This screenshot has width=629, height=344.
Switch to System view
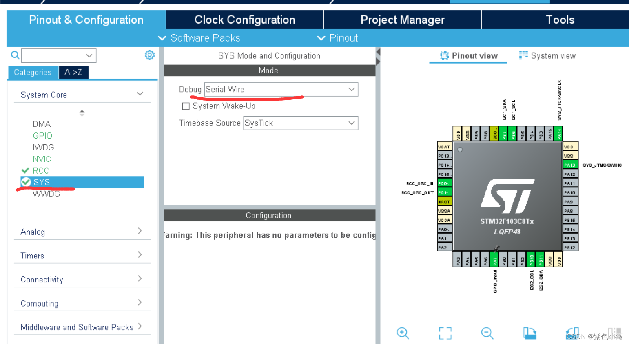point(547,56)
